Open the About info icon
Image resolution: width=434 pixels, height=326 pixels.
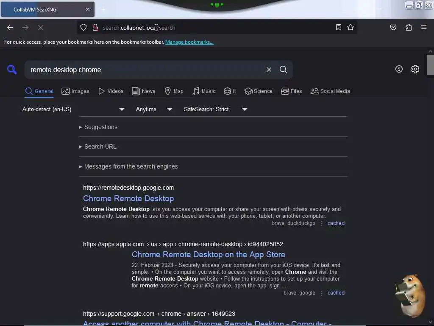[399, 69]
